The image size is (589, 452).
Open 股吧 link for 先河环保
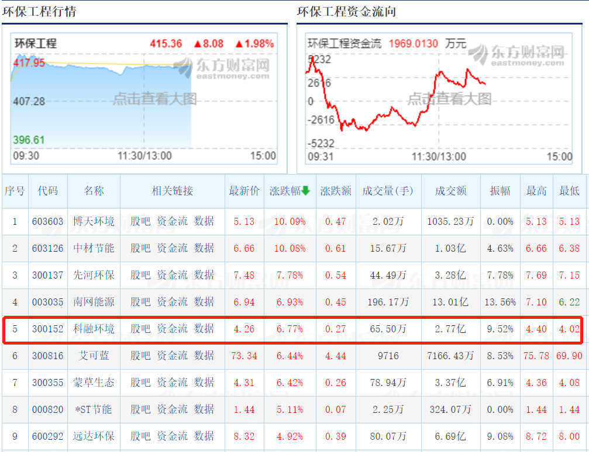[140, 275]
